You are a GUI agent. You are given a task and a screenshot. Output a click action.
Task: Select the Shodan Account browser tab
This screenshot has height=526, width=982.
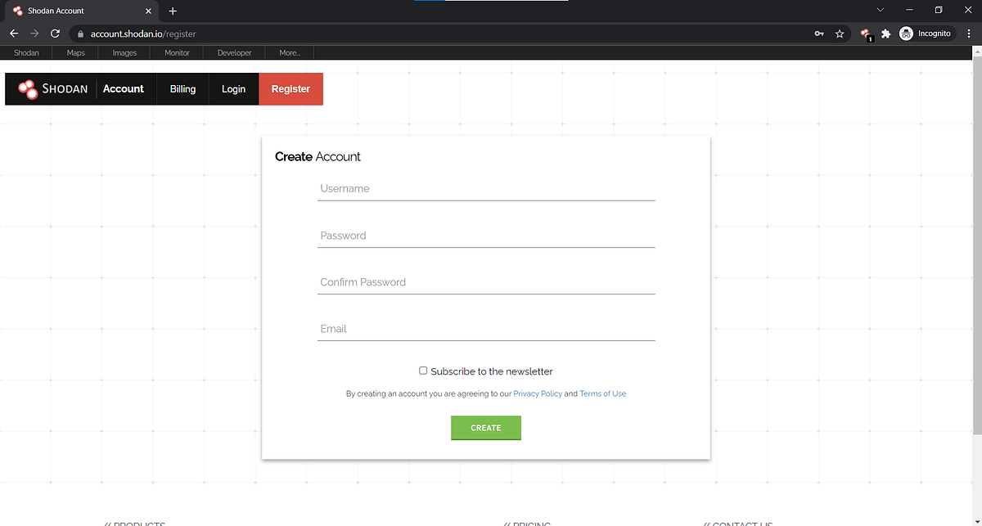click(82, 11)
